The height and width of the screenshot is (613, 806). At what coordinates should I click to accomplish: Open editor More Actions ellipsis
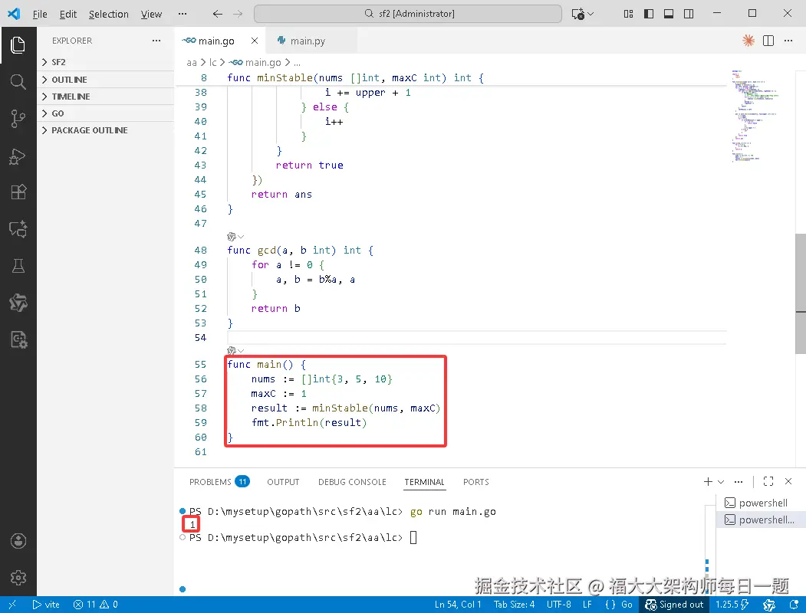pyautogui.click(x=788, y=41)
